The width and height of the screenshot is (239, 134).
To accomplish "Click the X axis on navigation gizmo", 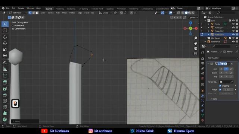I will (x=196, y=28).
